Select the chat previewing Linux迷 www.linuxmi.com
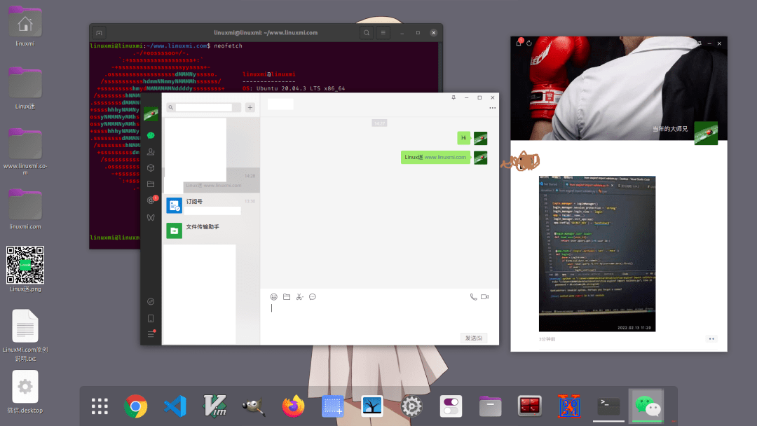 point(211,181)
